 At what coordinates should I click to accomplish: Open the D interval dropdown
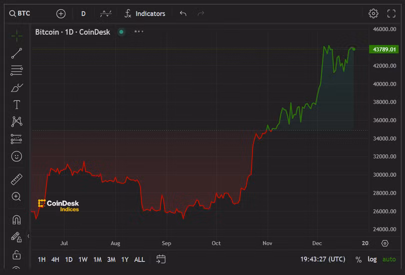tap(83, 13)
